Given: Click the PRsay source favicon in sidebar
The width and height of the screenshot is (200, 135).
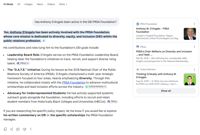Looking at the screenshot, I should 138,47.
